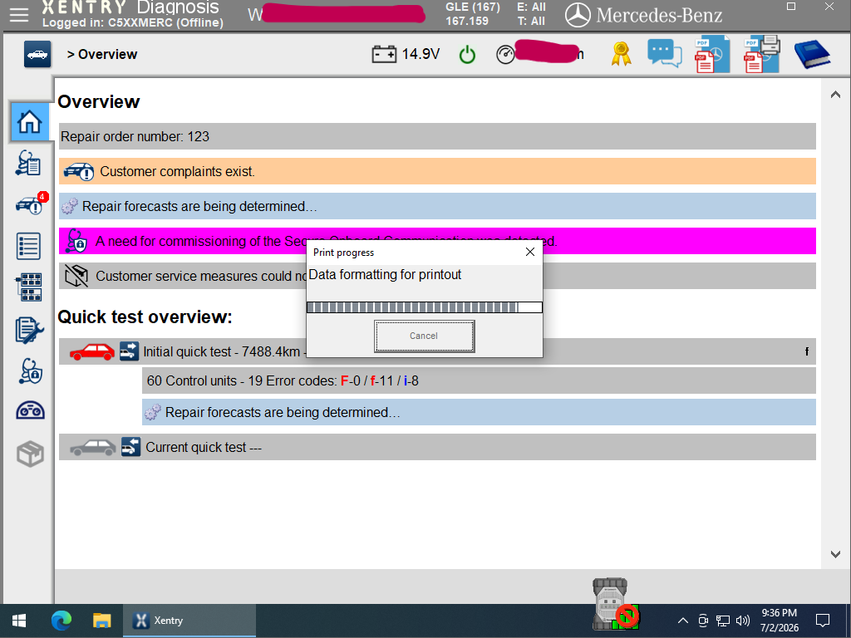This screenshot has height=638, width=851.
Task: Click transfer icon beside Initial quick test
Action: pos(129,351)
